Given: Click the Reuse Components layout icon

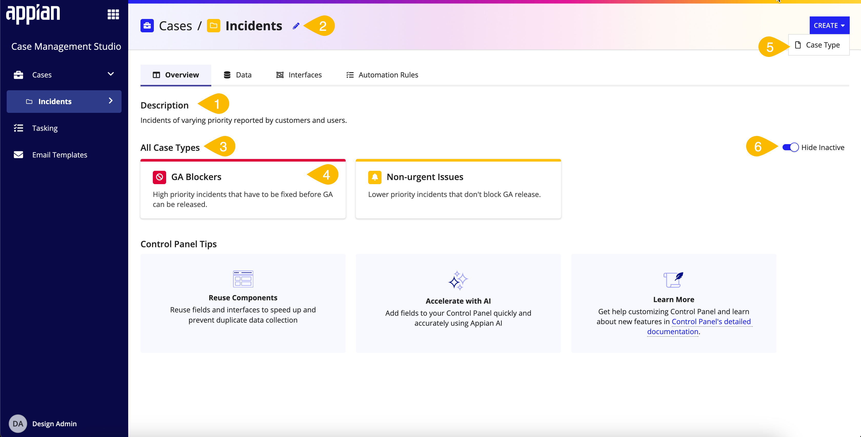Looking at the screenshot, I should point(243,279).
